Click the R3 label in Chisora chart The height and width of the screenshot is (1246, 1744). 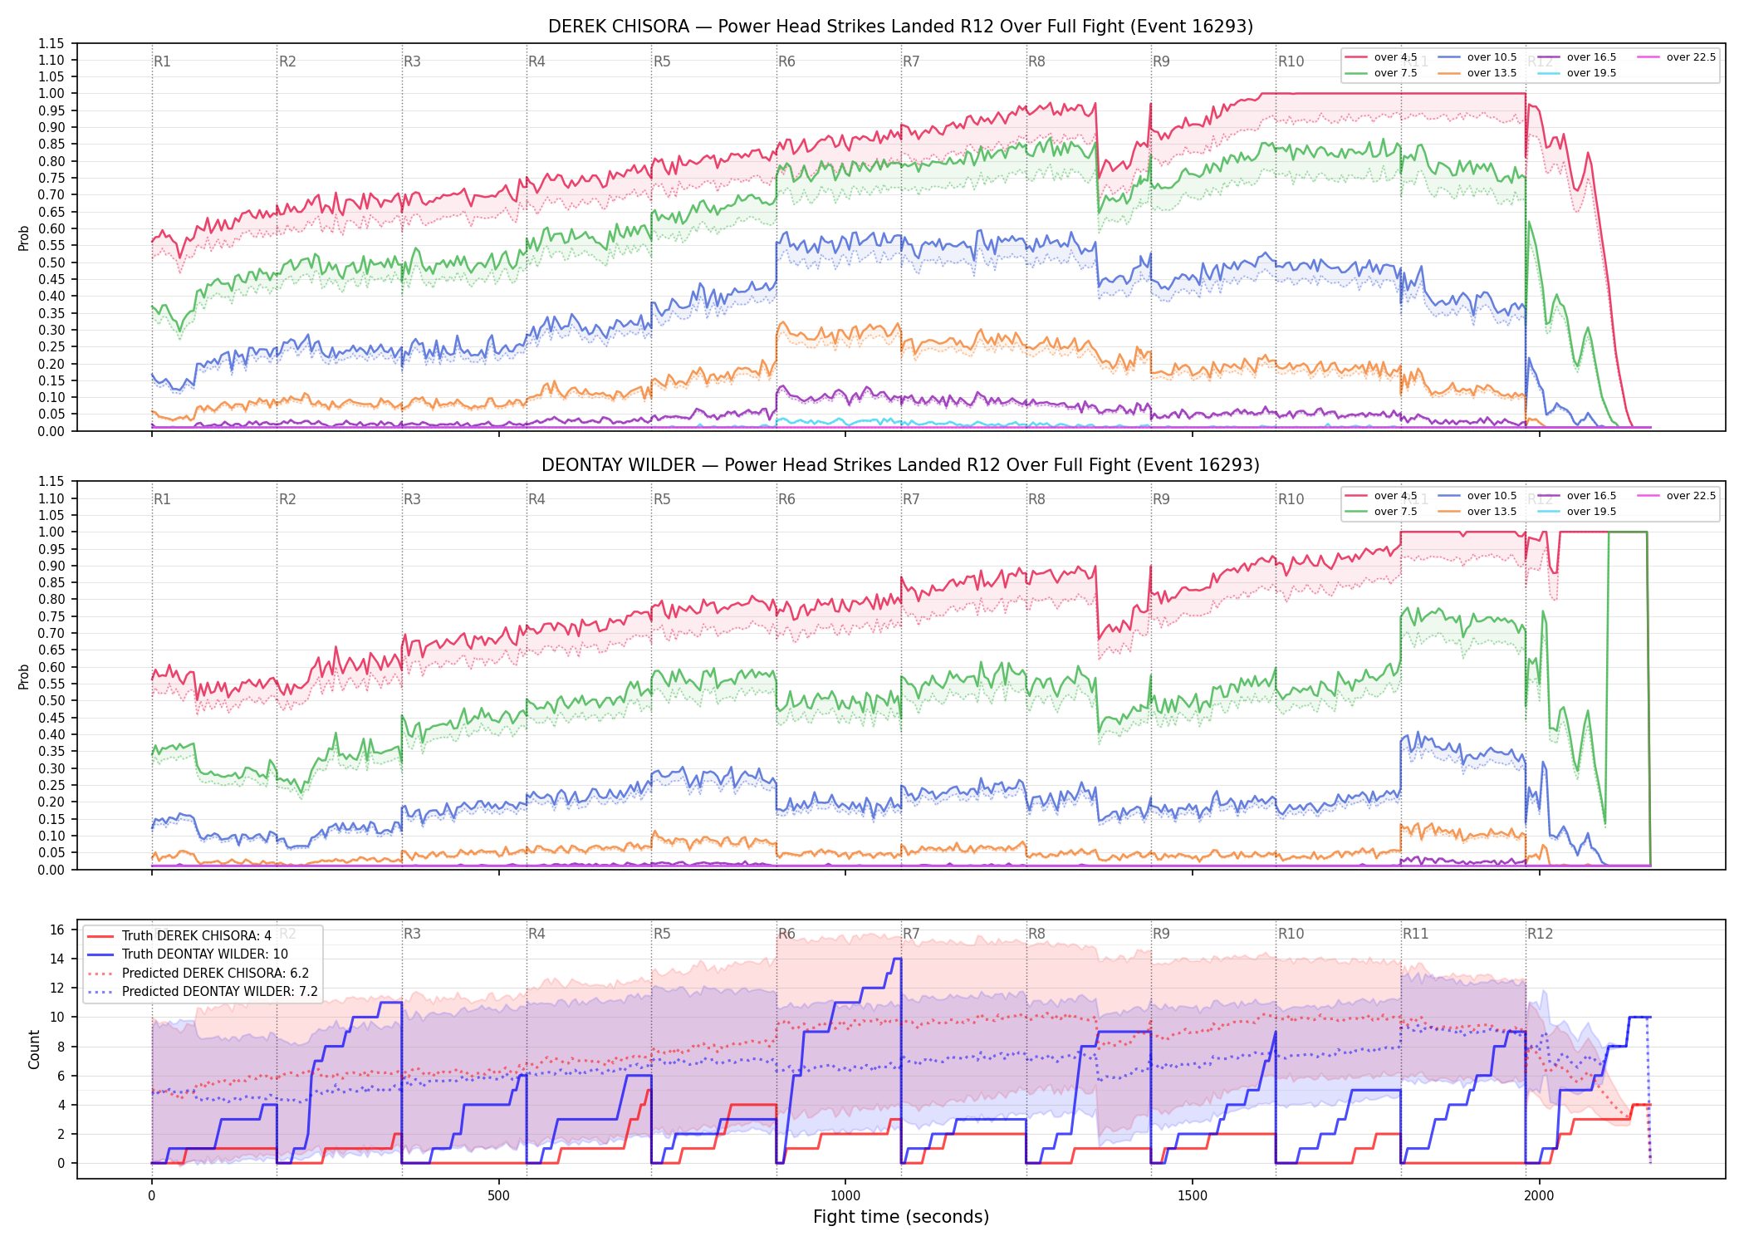click(x=412, y=61)
